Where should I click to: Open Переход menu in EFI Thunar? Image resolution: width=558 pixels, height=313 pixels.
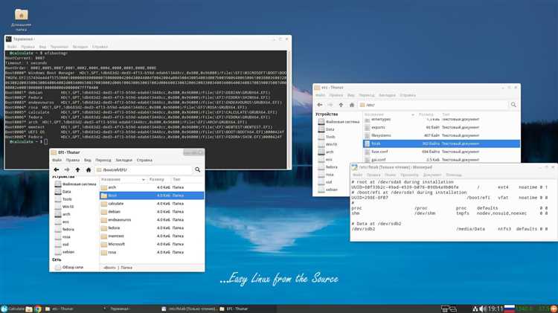[x=103, y=160]
